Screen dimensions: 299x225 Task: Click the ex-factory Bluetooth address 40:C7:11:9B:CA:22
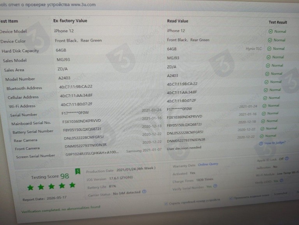[x=76, y=87]
